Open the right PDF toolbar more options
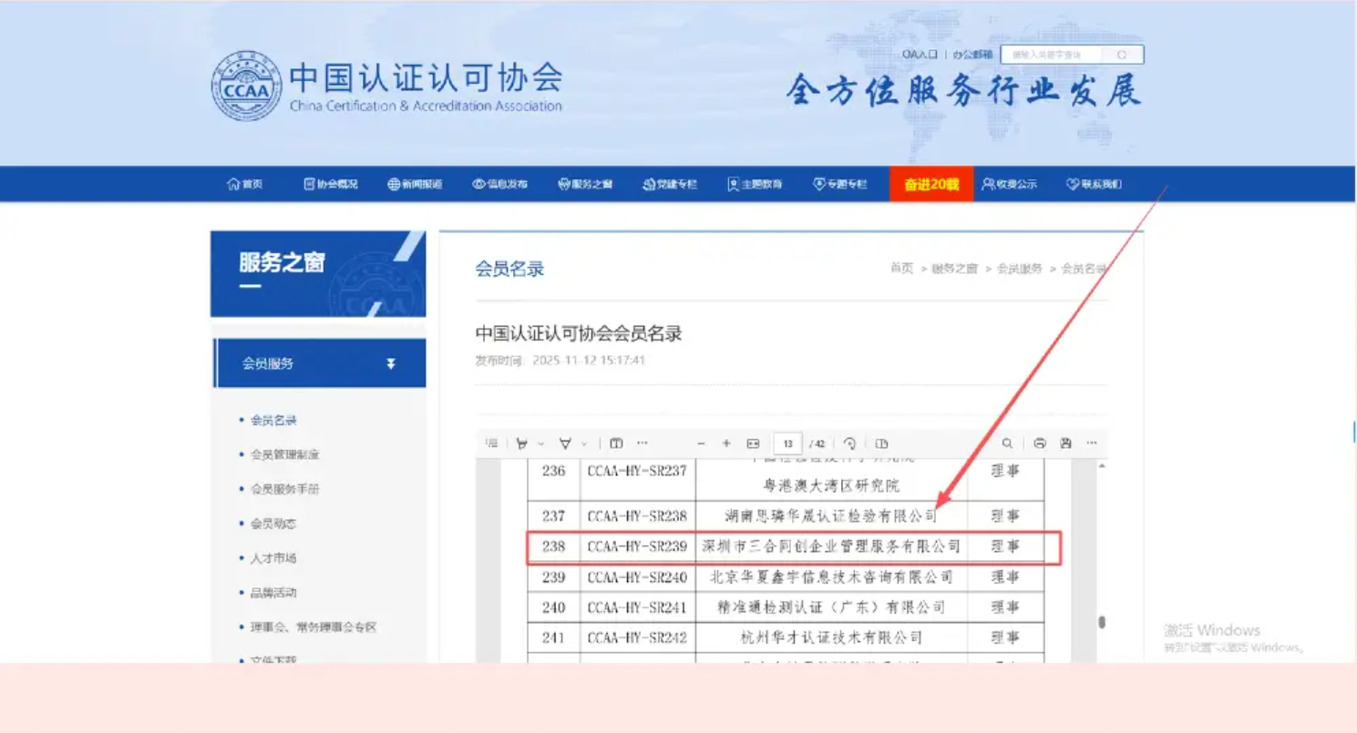The width and height of the screenshot is (1357, 733). pos(1092,443)
